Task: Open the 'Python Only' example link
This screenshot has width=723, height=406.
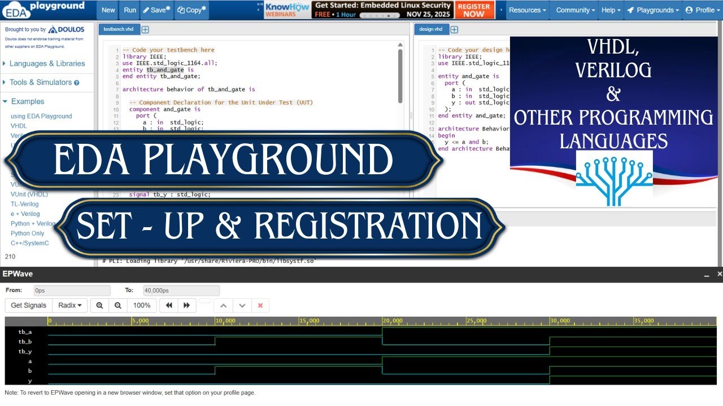Action: click(x=28, y=233)
